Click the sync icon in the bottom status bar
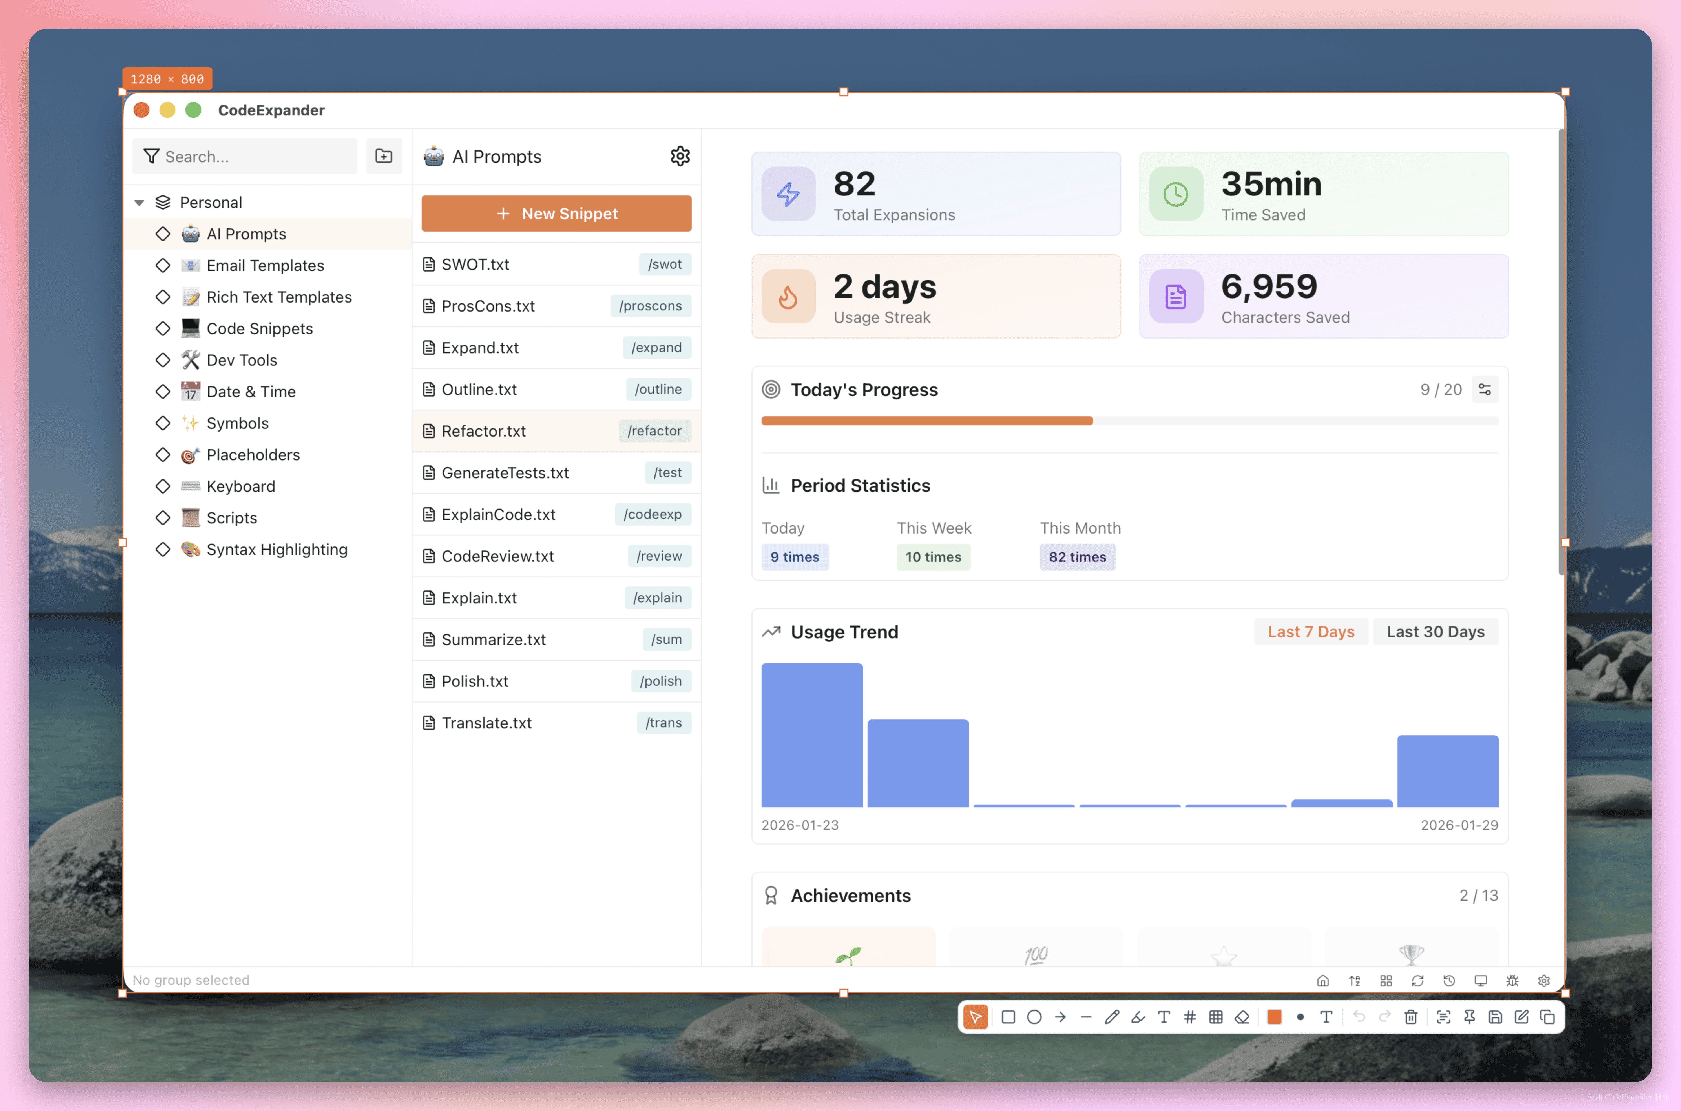Viewport: 1681px width, 1111px height. click(x=1418, y=981)
